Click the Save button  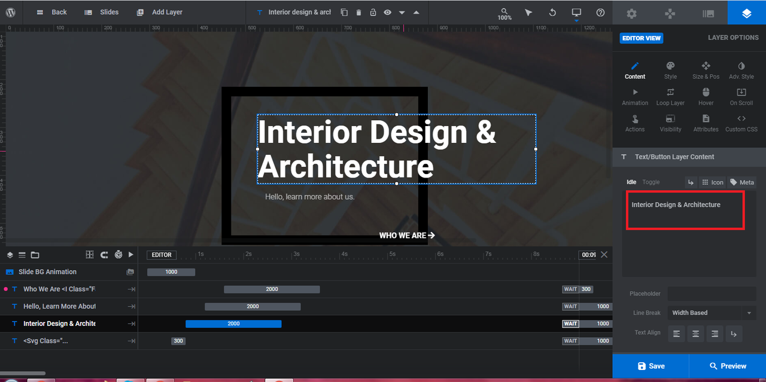[651, 366]
